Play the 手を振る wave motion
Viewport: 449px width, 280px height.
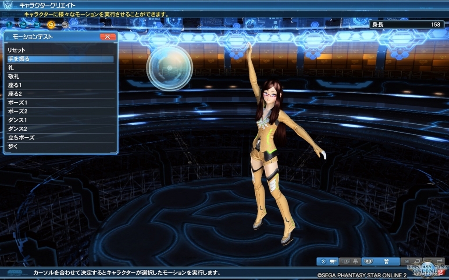click(61, 59)
